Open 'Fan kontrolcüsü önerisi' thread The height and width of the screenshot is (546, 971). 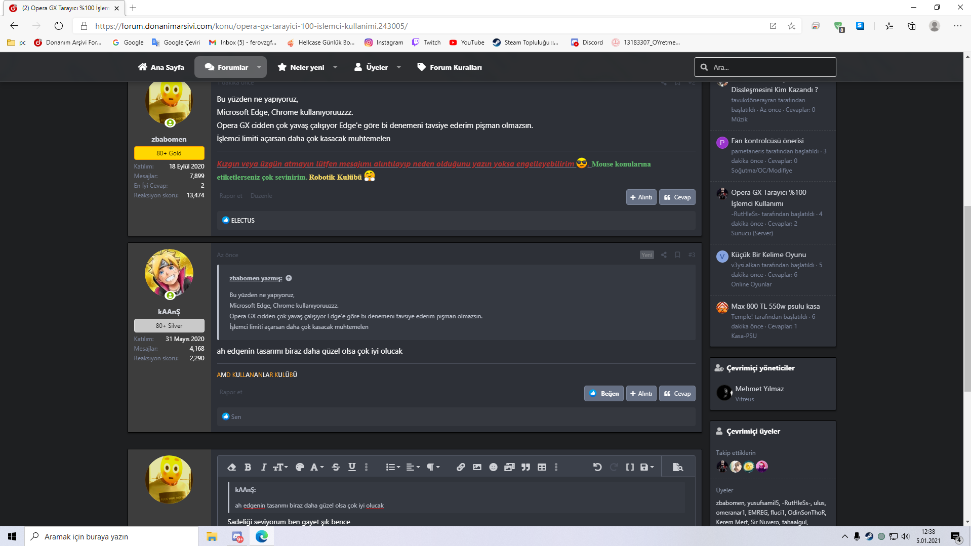767,141
